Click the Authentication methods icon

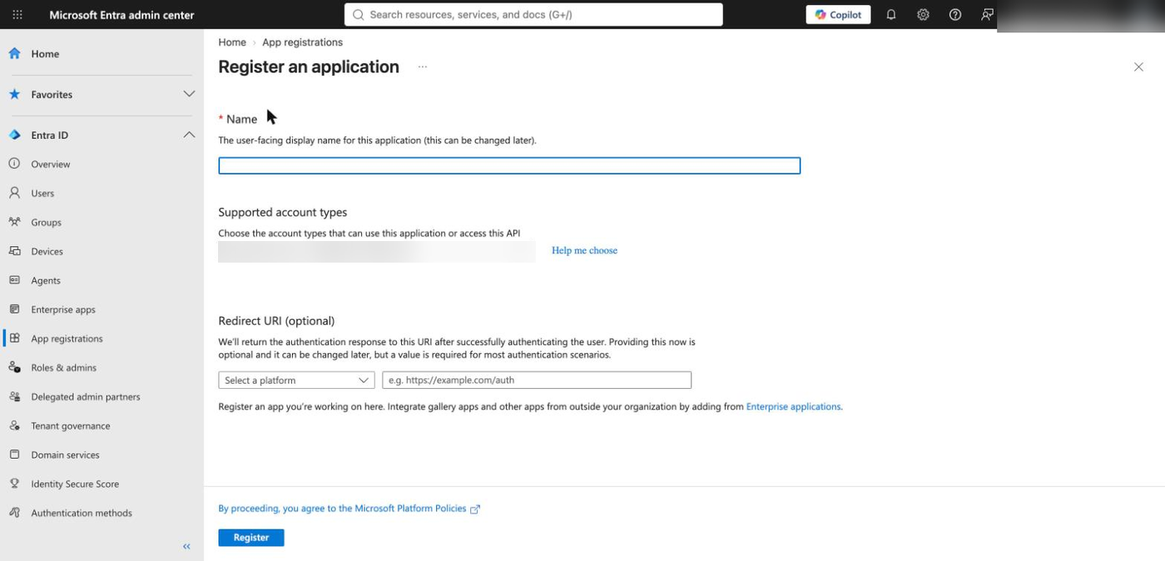pyautogui.click(x=14, y=513)
